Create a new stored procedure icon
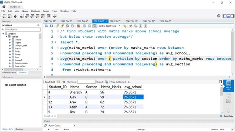The image size is (235, 132). click(37, 16)
